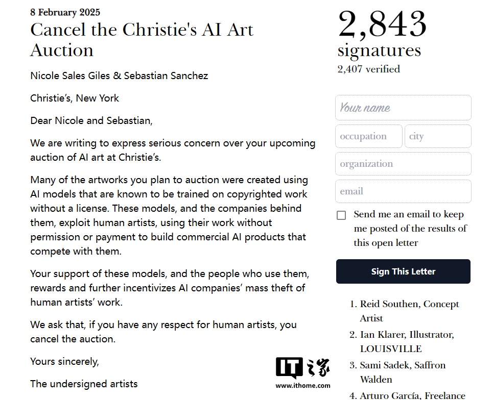Select the 2,407 verified text
This screenshot has width=493, height=400.
[368, 69]
